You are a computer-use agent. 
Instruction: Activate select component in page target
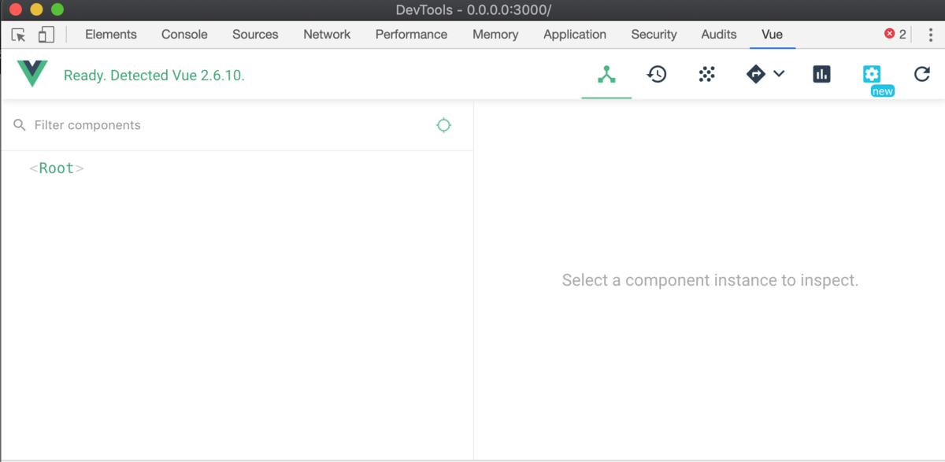444,125
